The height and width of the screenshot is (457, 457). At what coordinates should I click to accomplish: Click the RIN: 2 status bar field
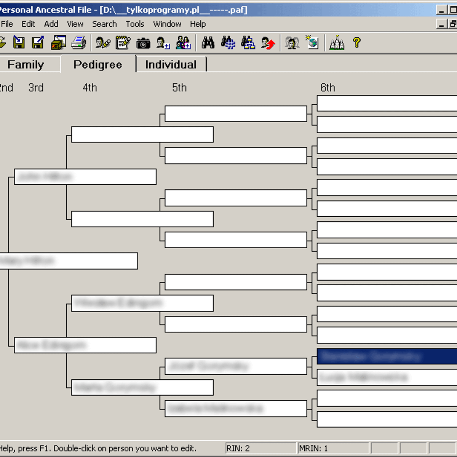click(260, 448)
